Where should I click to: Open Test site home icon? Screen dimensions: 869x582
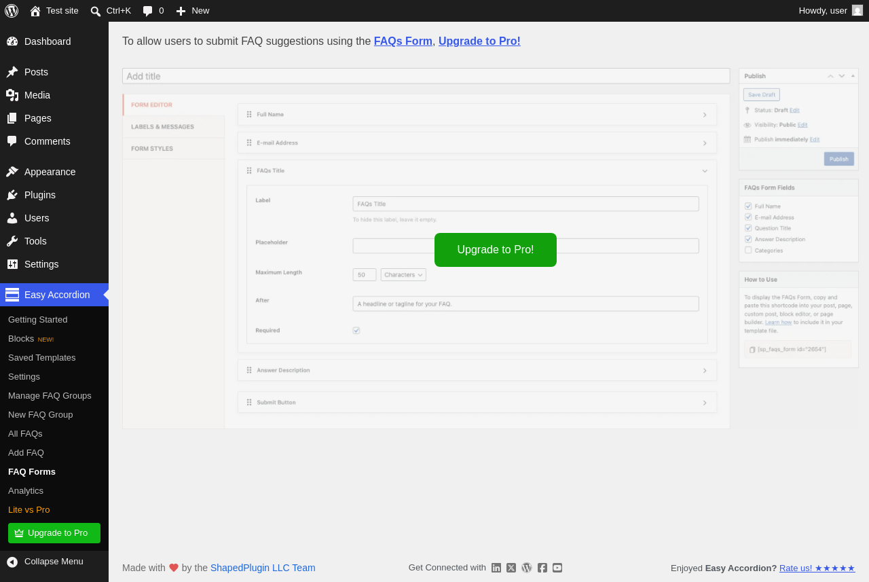pyautogui.click(x=35, y=11)
